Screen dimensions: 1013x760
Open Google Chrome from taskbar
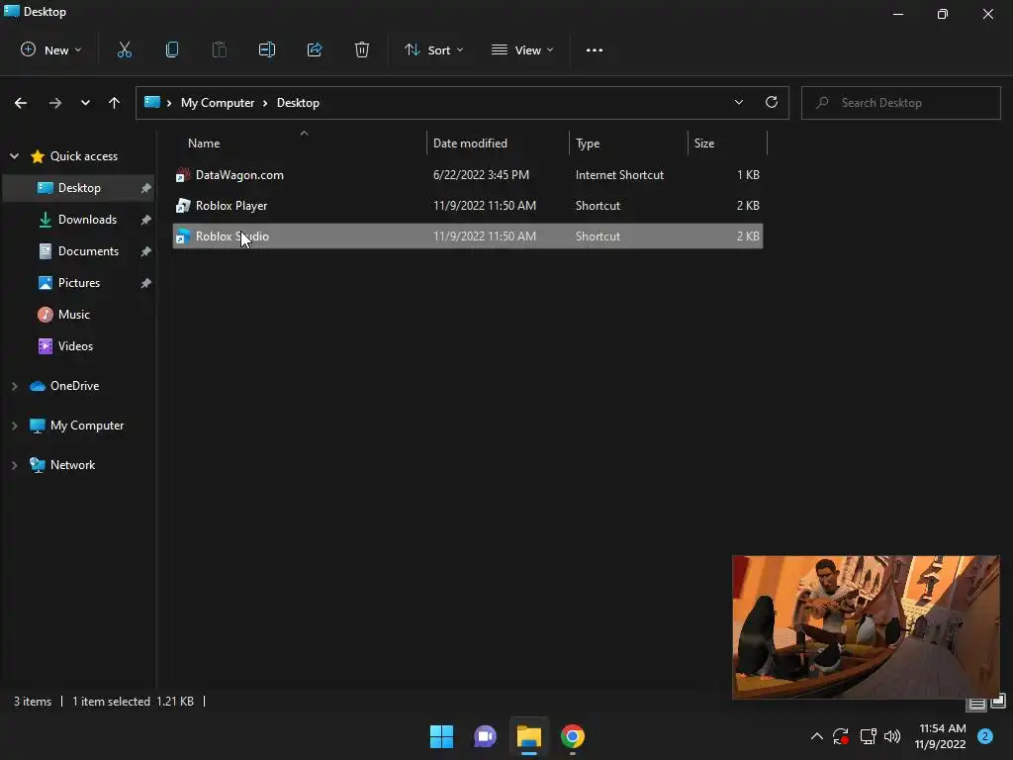point(573,736)
